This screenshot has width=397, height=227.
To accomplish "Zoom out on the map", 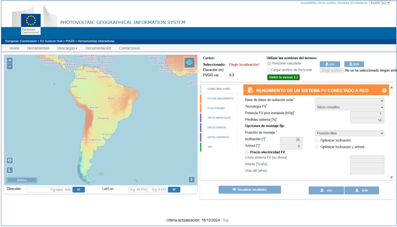I will pyautogui.click(x=10, y=67).
